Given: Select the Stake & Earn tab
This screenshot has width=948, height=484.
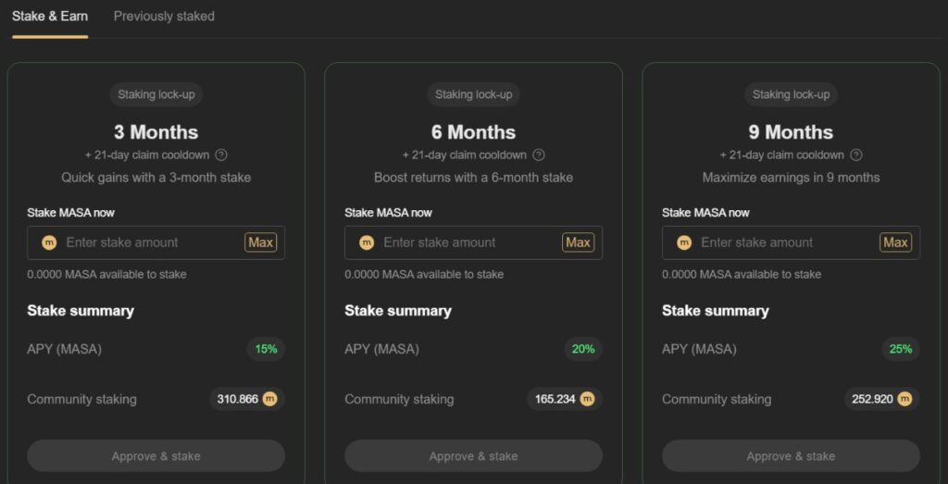Looking at the screenshot, I should (50, 17).
